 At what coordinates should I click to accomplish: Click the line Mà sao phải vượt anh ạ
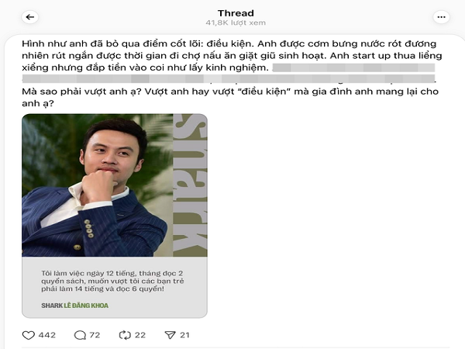[230, 92]
